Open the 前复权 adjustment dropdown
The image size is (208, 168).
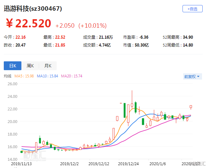point(193,76)
